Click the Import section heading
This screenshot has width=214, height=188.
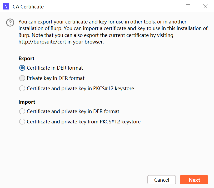pos(27,102)
